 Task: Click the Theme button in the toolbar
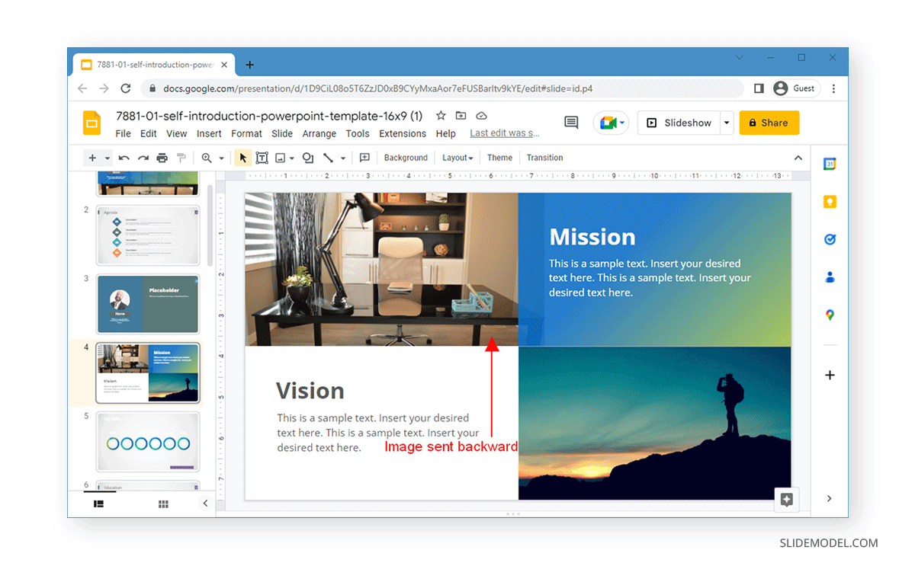[x=499, y=158]
